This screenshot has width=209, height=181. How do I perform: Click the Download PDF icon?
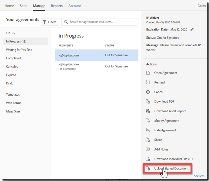148,101
